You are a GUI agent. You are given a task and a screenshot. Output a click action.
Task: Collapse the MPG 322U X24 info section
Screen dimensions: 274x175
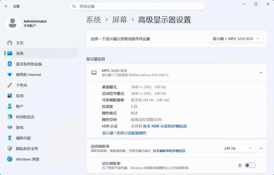[261, 73]
